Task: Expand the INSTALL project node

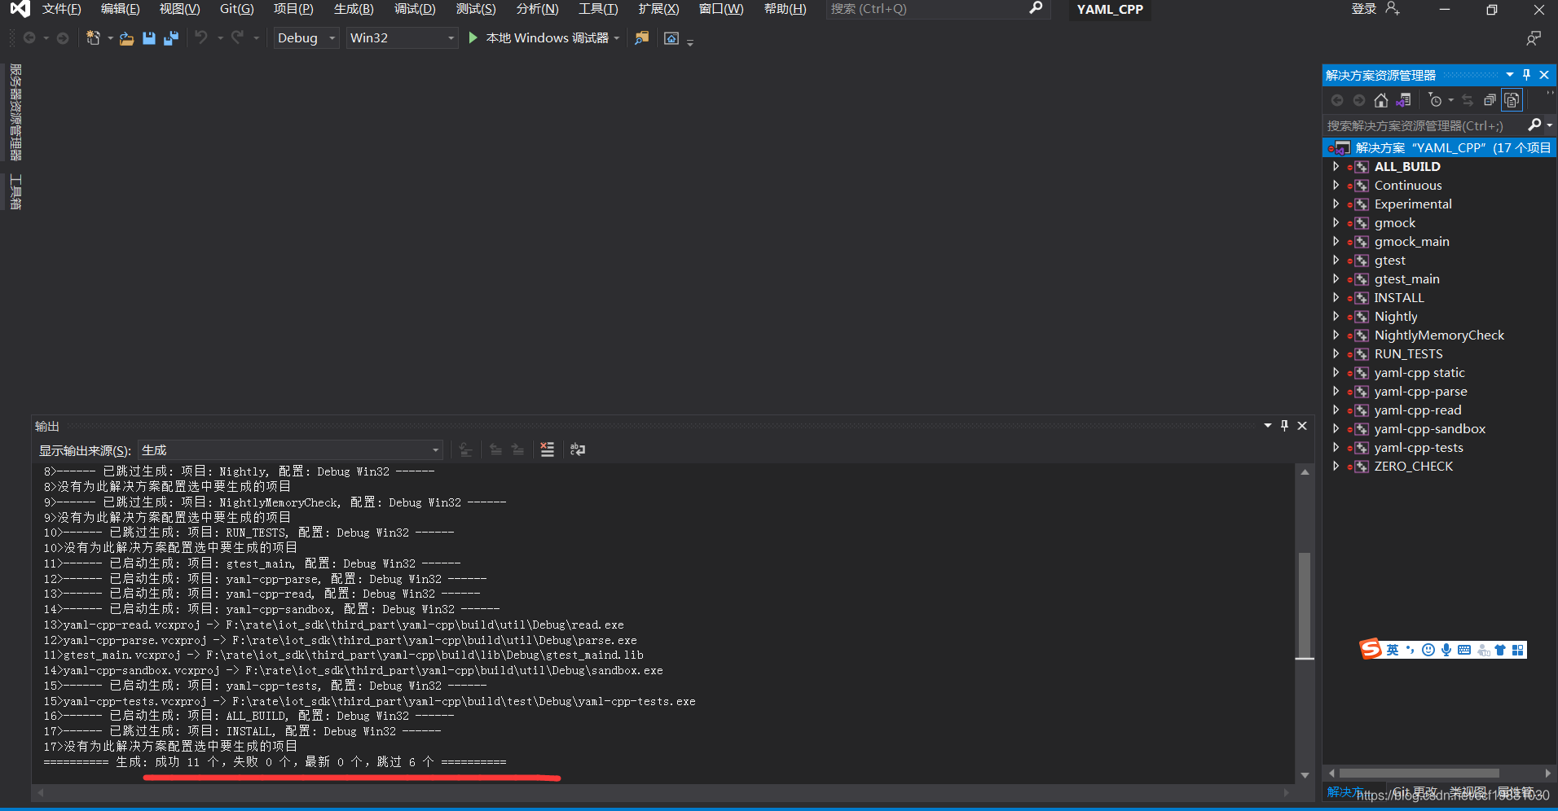Action: [1336, 297]
